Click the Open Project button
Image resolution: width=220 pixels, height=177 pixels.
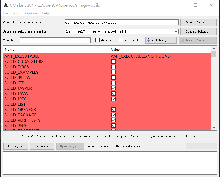click(x=70, y=146)
